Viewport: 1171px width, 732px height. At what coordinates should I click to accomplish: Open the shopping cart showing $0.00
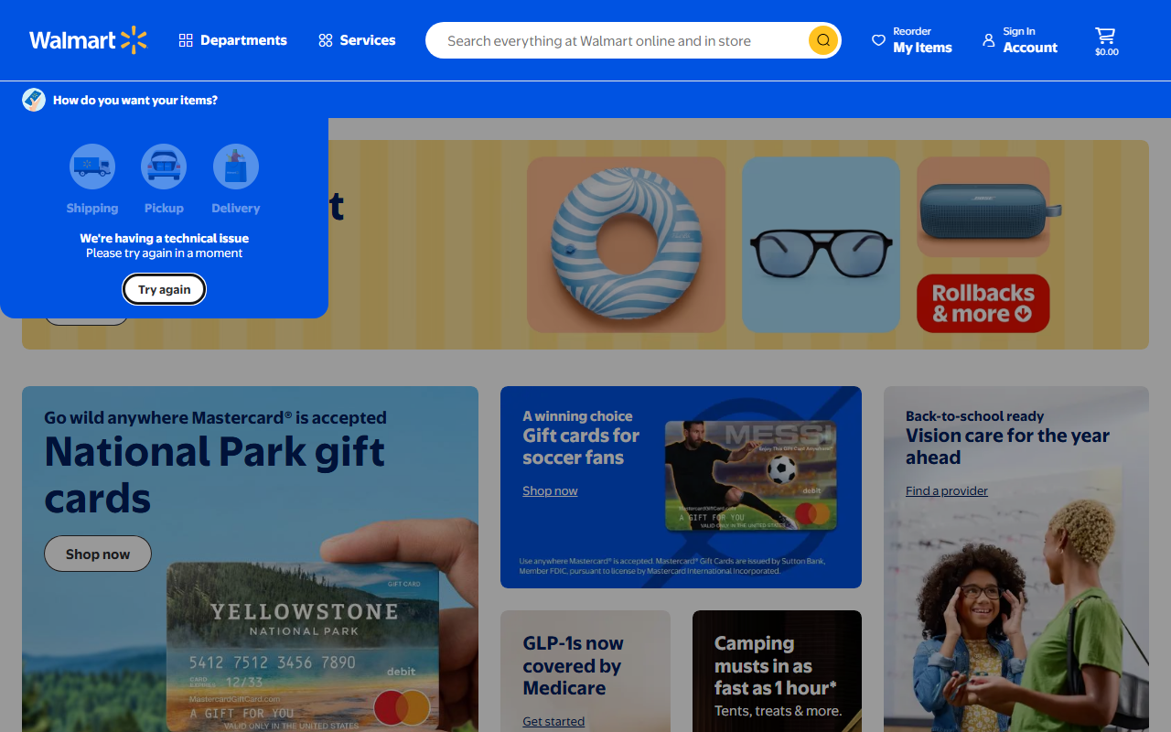pyautogui.click(x=1106, y=41)
